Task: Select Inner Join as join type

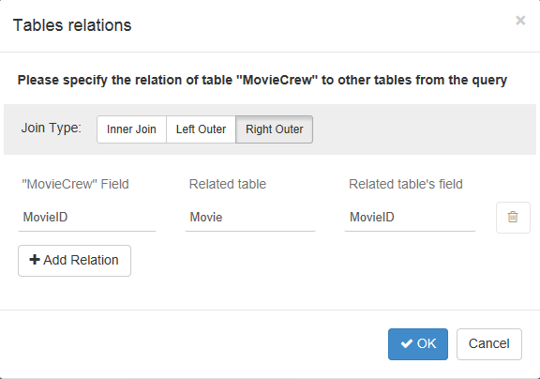Action: pos(131,129)
